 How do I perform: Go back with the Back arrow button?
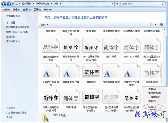(x=4, y=4)
